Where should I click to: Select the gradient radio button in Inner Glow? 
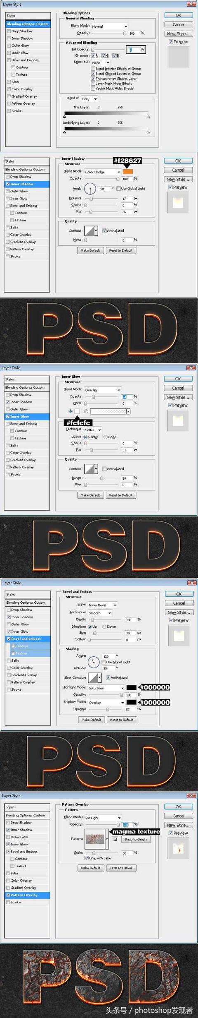pyautogui.click(x=86, y=411)
